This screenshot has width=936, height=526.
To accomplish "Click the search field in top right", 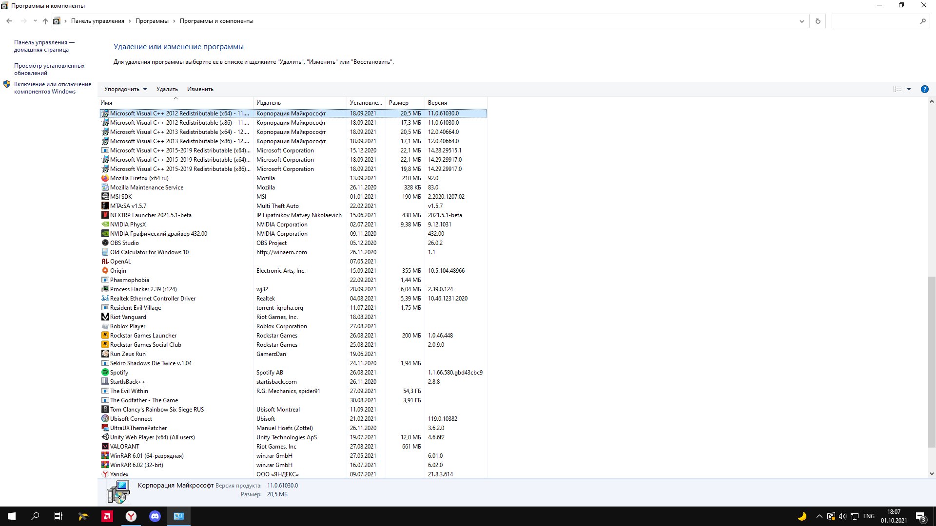I will click(875, 21).
